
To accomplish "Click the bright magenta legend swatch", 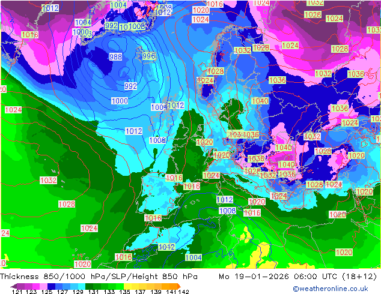I will 36,286.
